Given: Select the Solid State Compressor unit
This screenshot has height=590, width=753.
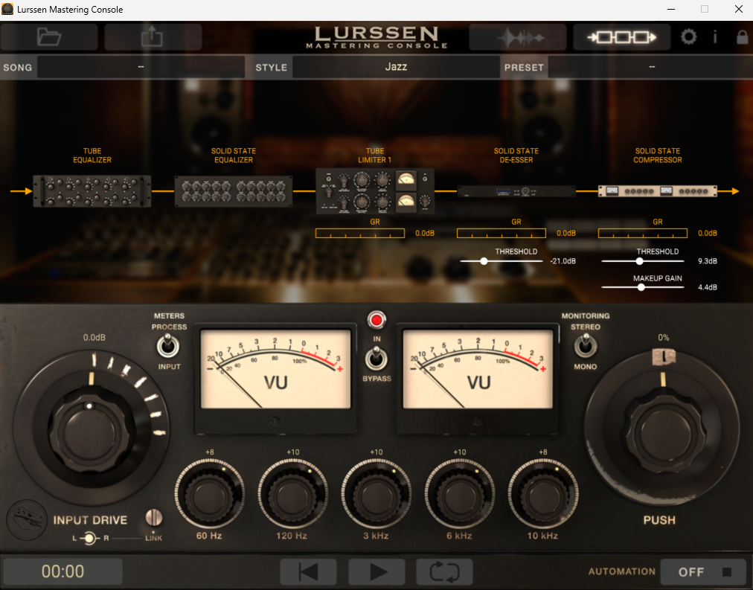Looking at the screenshot, I should (x=658, y=191).
